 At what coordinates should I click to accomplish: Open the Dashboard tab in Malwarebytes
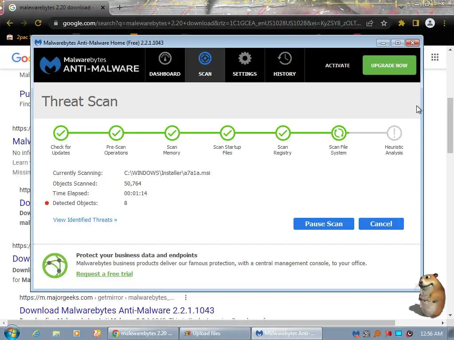pos(165,66)
